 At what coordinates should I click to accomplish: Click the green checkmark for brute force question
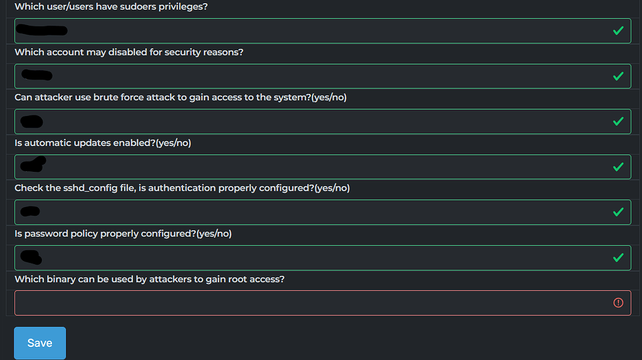pyautogui.click(x=618, y=121)
